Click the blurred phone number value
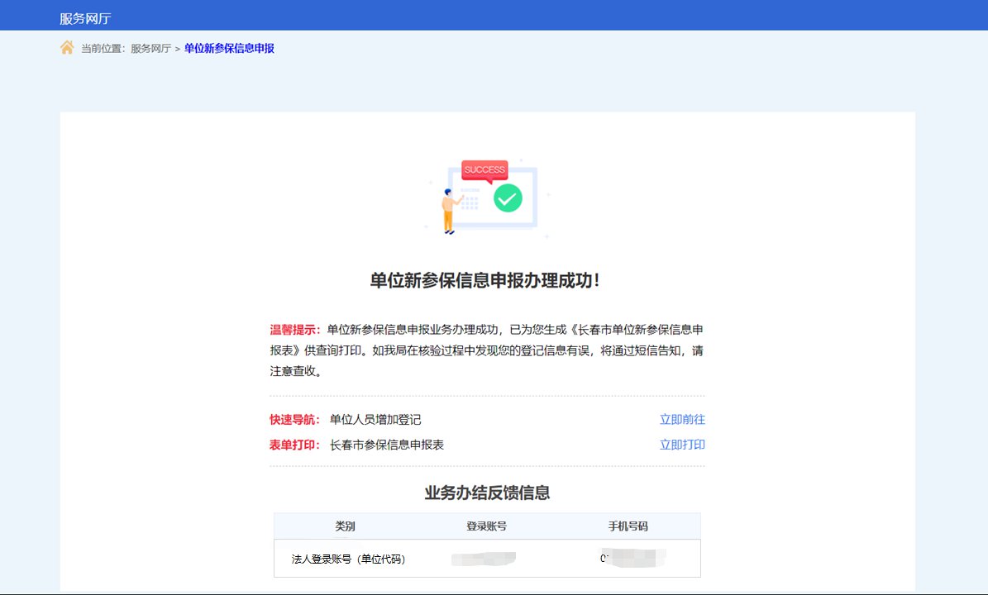The width and height of the screenshot is (988, 595). (632, 559)
